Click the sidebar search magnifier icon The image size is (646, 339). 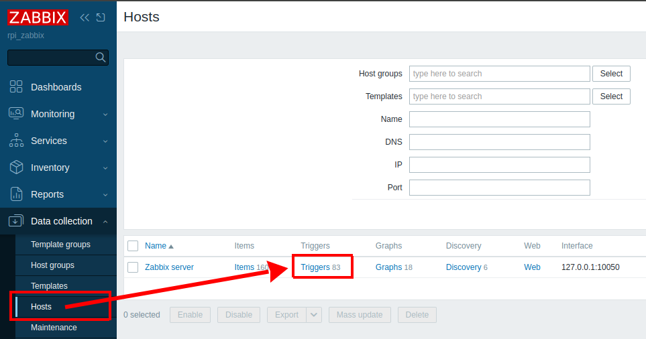tap(100, 57)
